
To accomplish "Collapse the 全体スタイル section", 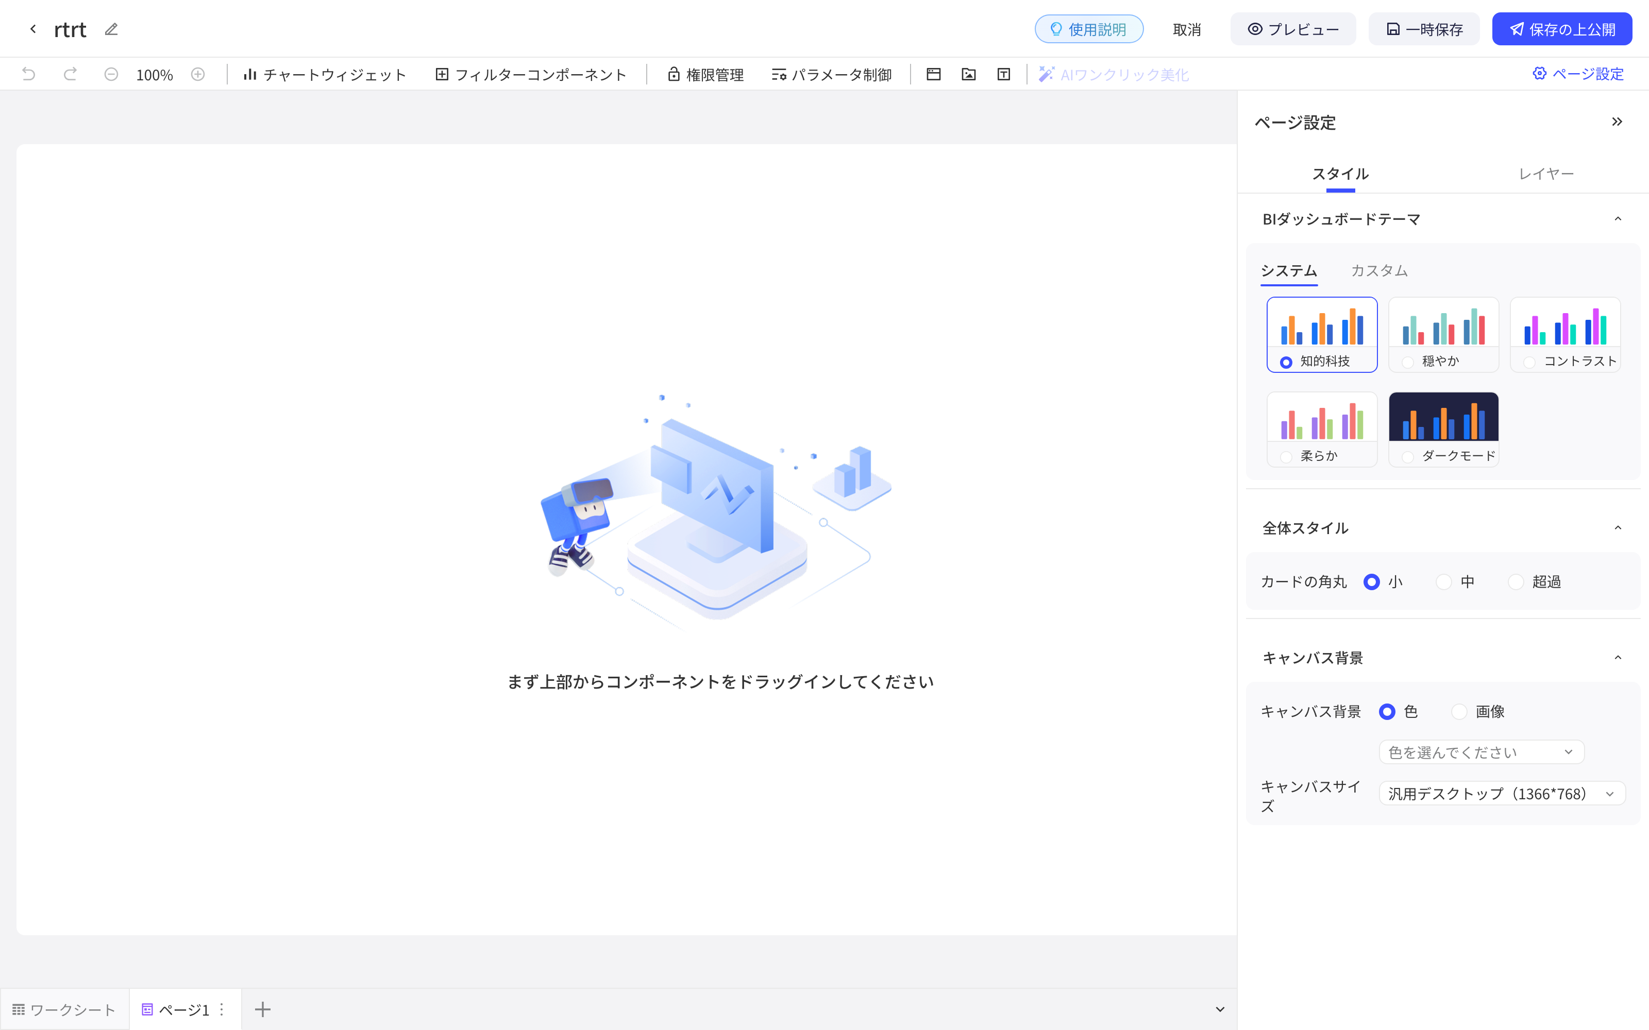I will 1618,528.
